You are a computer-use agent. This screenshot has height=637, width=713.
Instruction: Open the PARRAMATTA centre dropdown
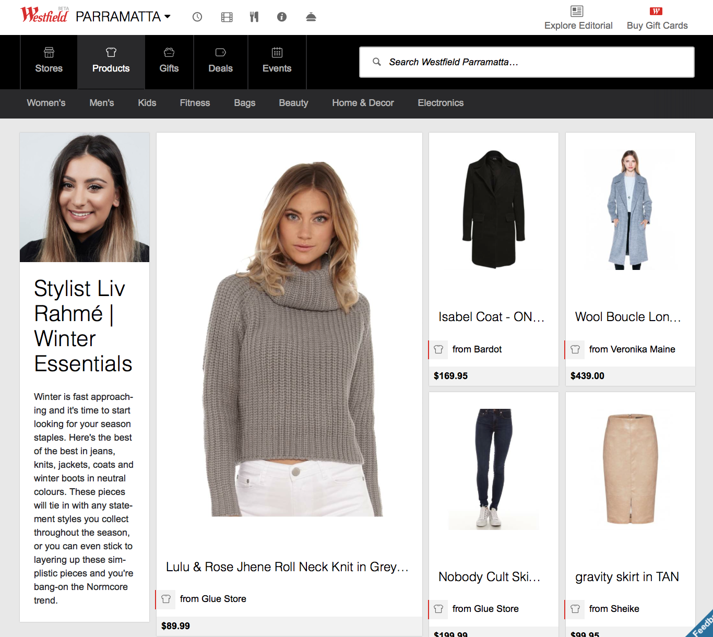coord(123,17)
